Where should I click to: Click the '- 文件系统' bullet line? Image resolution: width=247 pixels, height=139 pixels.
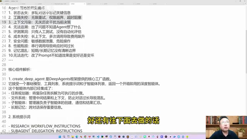(58, 98)
